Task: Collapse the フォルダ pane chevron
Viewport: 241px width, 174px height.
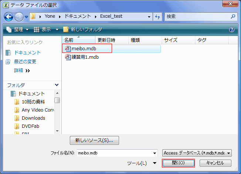Action: [57, 85]
